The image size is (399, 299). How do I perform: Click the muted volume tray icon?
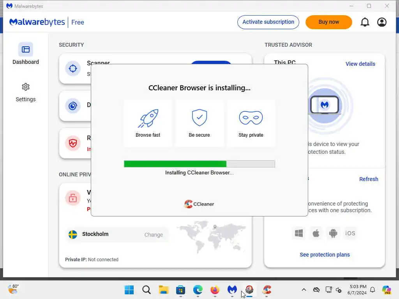(x=339, y=290)
